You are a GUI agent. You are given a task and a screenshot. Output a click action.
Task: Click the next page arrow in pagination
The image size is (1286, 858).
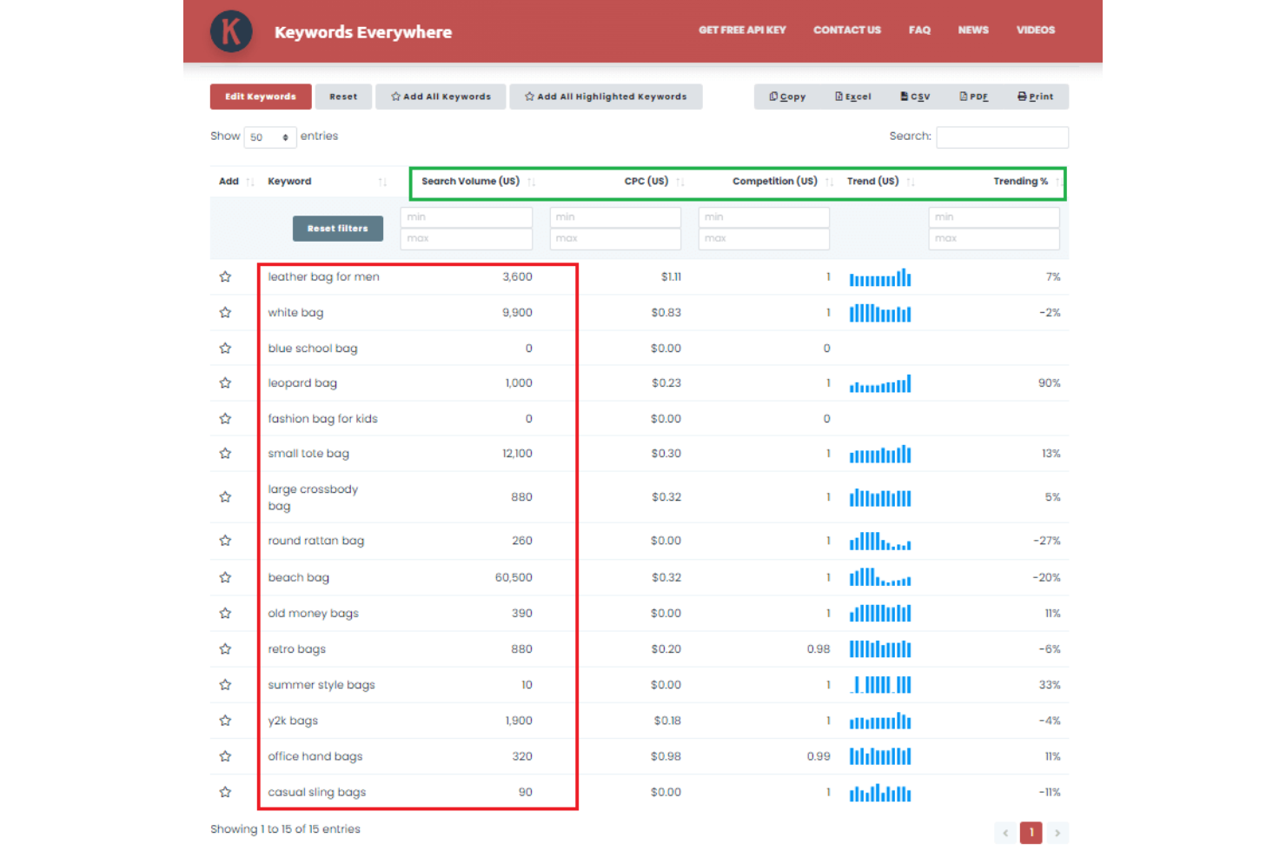(x=1057, y=832)
